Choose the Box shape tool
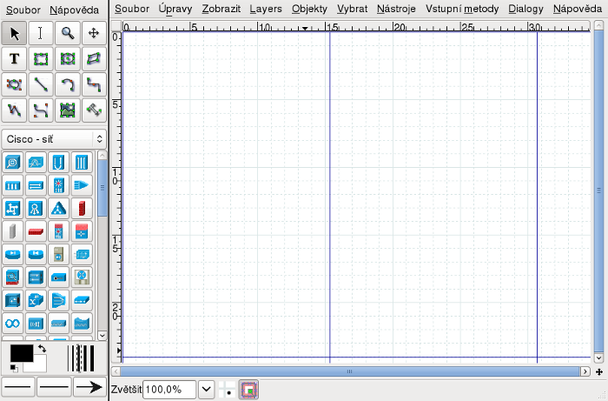Image resolution: width=608 pixels, height=401 pixels. point(41,59)
